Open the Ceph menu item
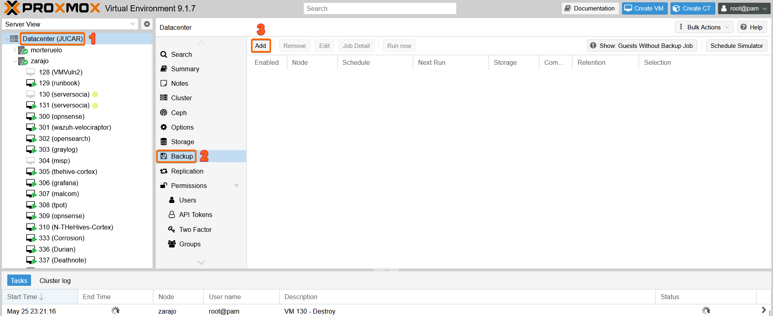 [201, 113]
